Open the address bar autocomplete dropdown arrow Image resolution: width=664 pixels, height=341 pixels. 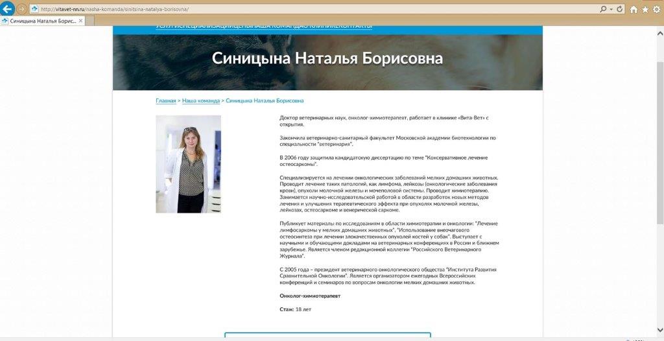[611, 9]
